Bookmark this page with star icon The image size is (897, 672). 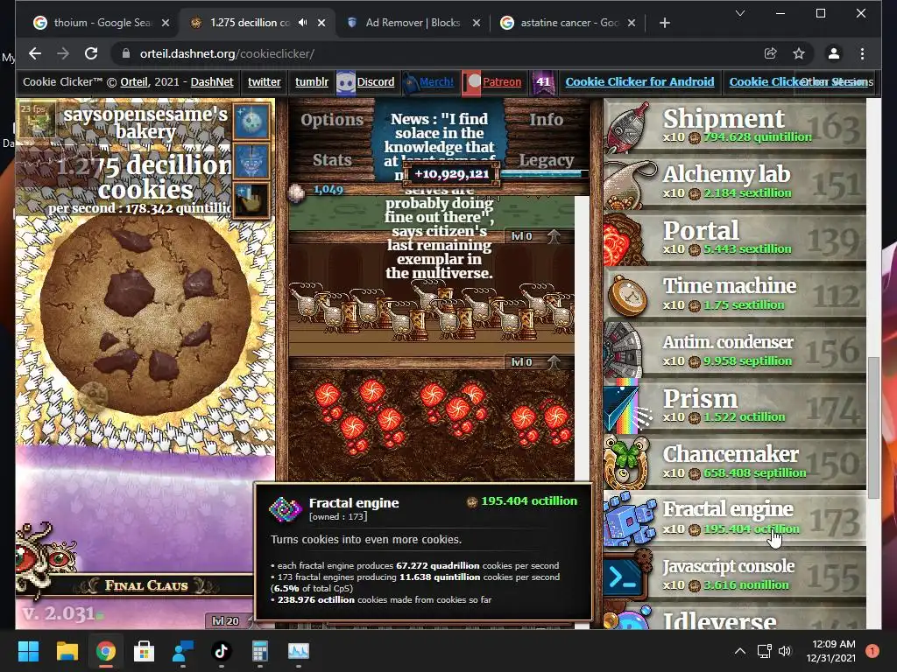pyautogui.click(x=799, y=53)
